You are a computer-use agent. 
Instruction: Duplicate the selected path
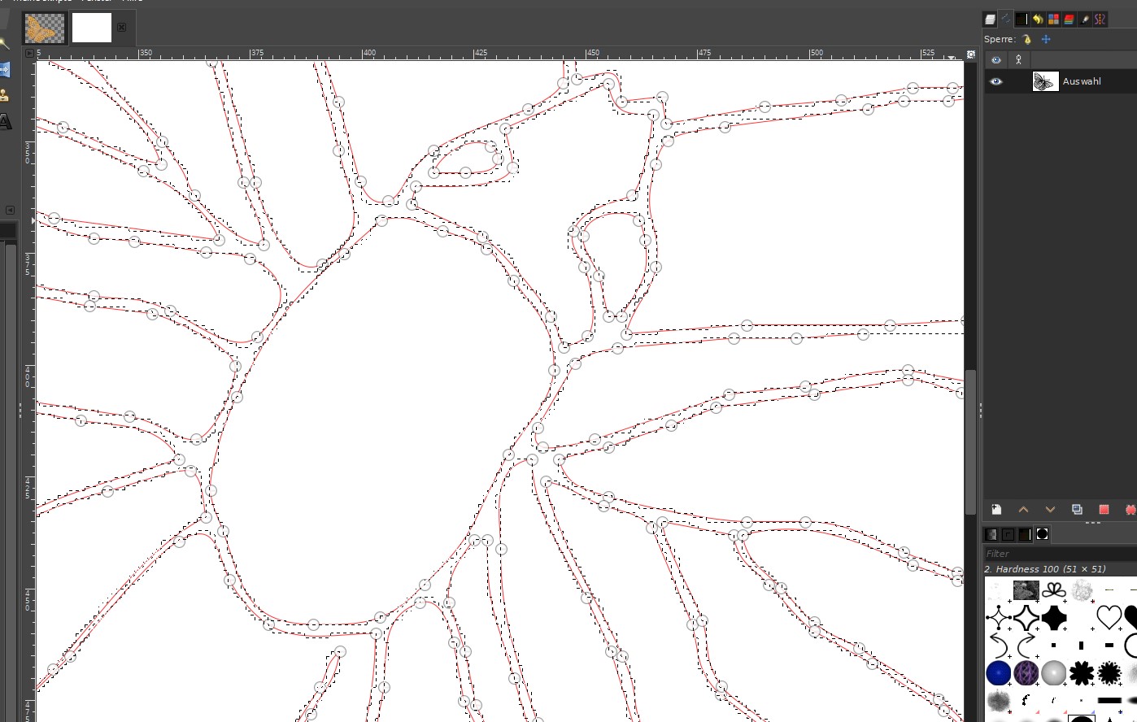[1077, 510]
